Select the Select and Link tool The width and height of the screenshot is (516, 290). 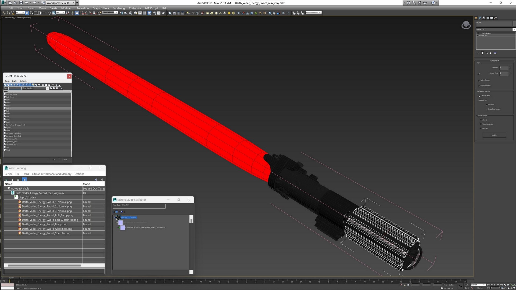(4, 13)
